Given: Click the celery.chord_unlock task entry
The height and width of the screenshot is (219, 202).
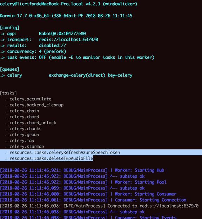Looking at the screenshot, I should coord(31,123).
